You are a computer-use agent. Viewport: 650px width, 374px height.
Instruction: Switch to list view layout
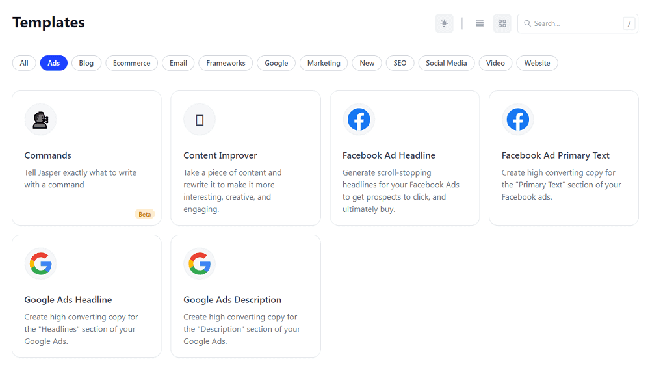coord(480,23)
